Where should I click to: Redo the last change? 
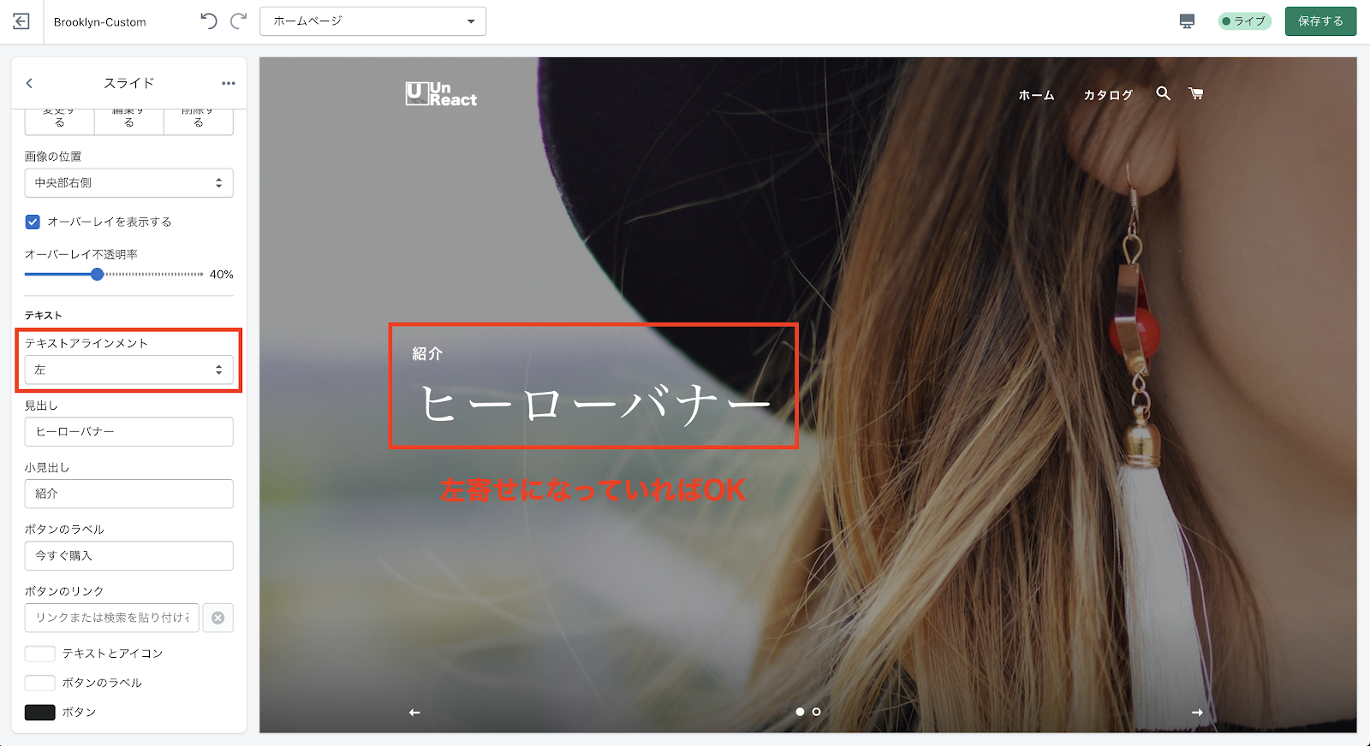click(239, 21)
